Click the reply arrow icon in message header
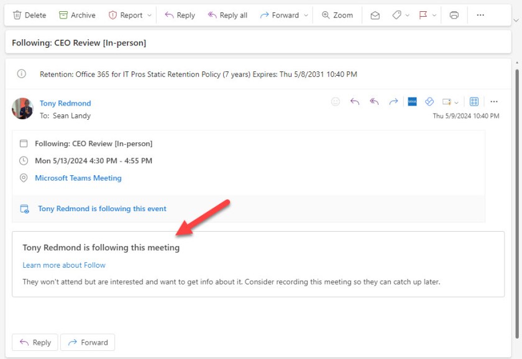 355,101
